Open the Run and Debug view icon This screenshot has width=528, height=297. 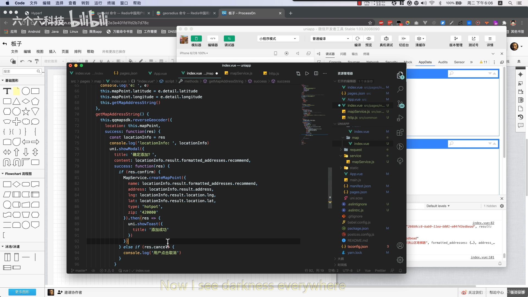click(400, 118)
